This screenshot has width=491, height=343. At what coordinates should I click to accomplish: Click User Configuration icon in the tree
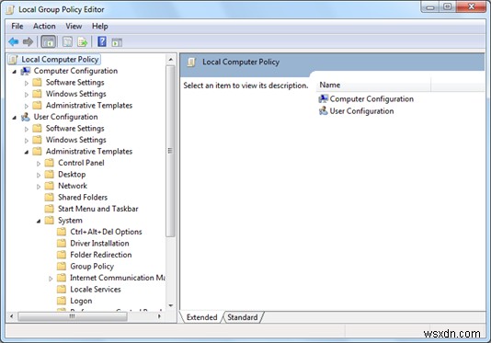pos(26,117)
